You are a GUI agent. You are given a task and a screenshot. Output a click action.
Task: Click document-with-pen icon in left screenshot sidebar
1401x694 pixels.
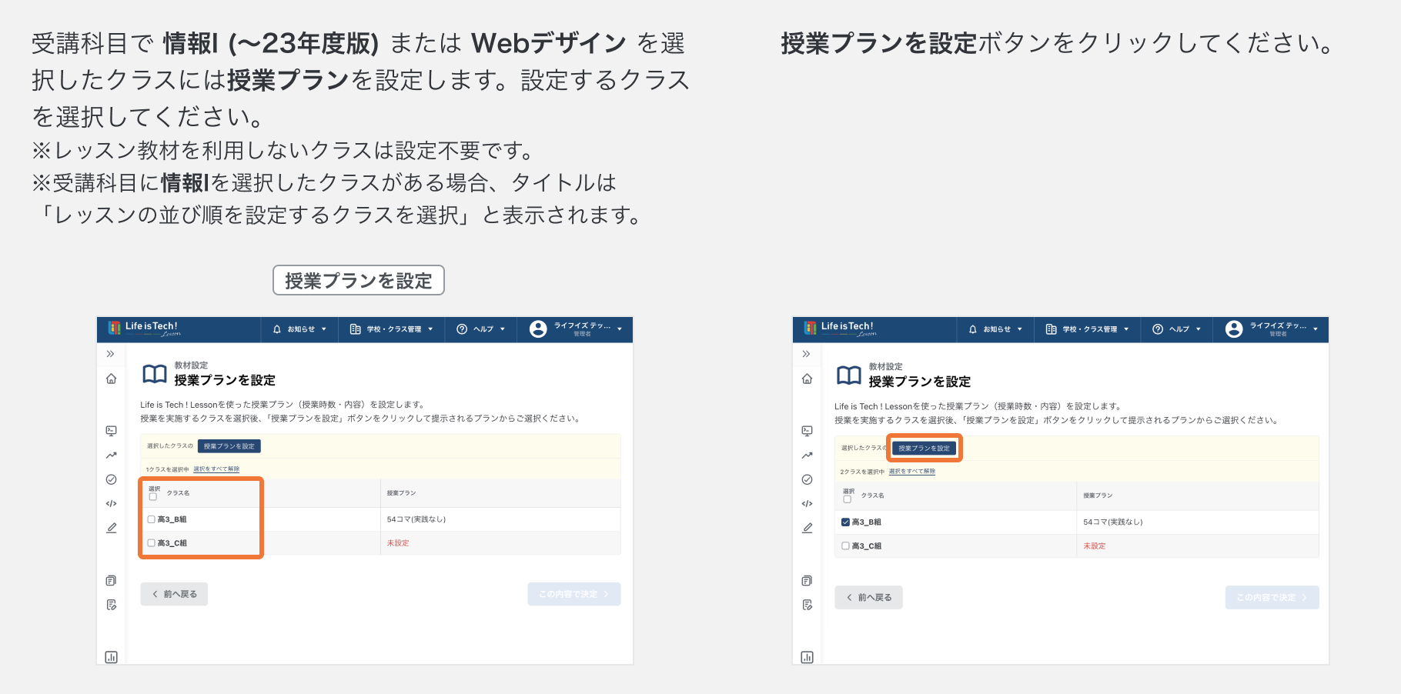click(x=111, y=605)
